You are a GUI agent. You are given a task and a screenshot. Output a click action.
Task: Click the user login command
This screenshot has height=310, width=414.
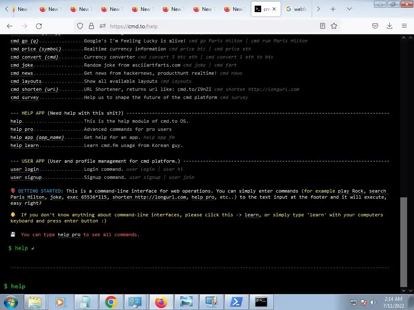click(x=25, y=169)
